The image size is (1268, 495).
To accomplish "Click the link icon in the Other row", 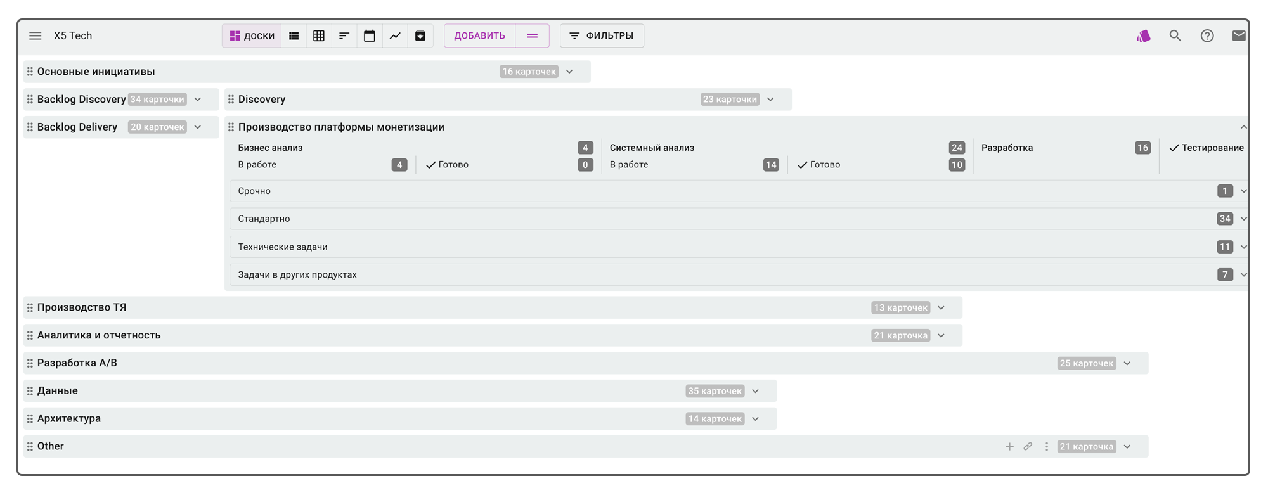I will point(1028,447).
